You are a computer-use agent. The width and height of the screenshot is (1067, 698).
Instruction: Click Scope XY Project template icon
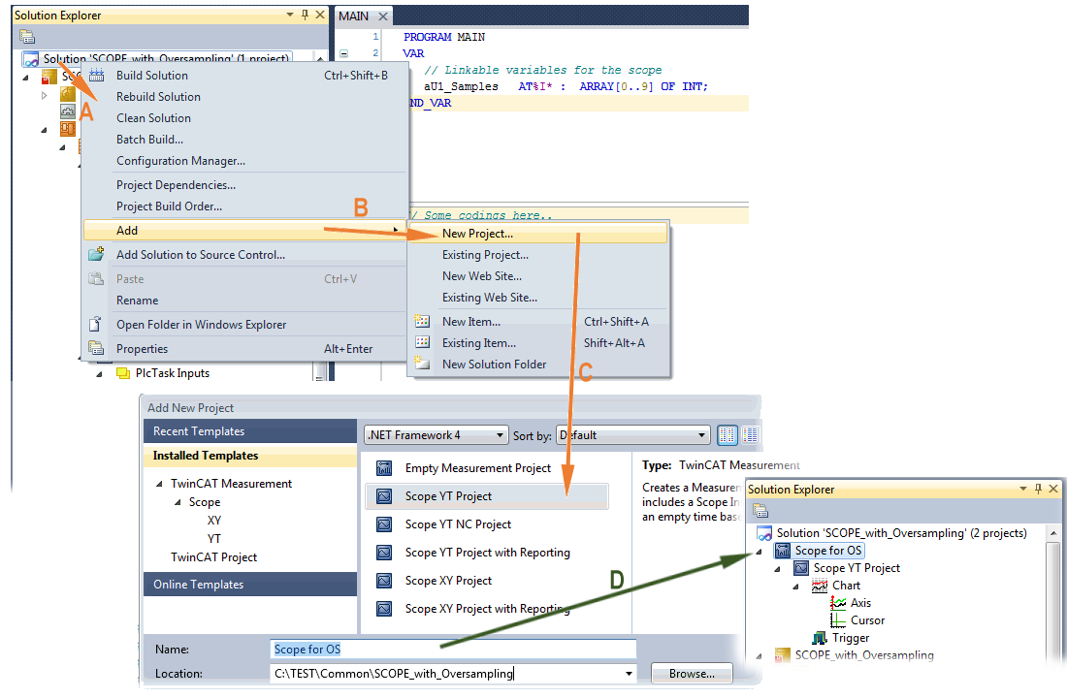point(384,581)
